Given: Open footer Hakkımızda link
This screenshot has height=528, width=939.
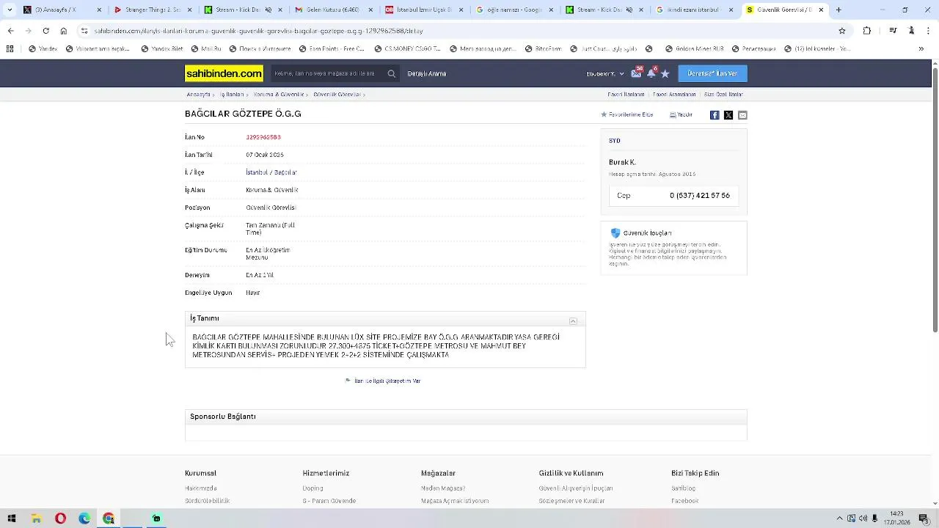Looking at the screenshot, I should (x=200, y=488).
